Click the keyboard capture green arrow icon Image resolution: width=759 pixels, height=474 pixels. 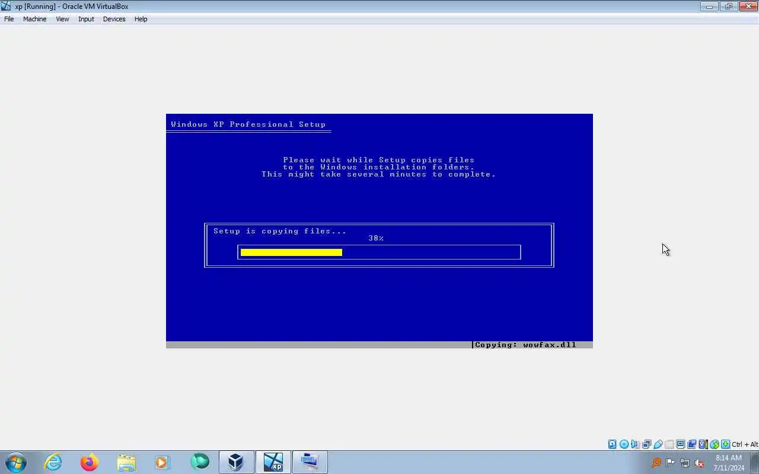[725, 444]
